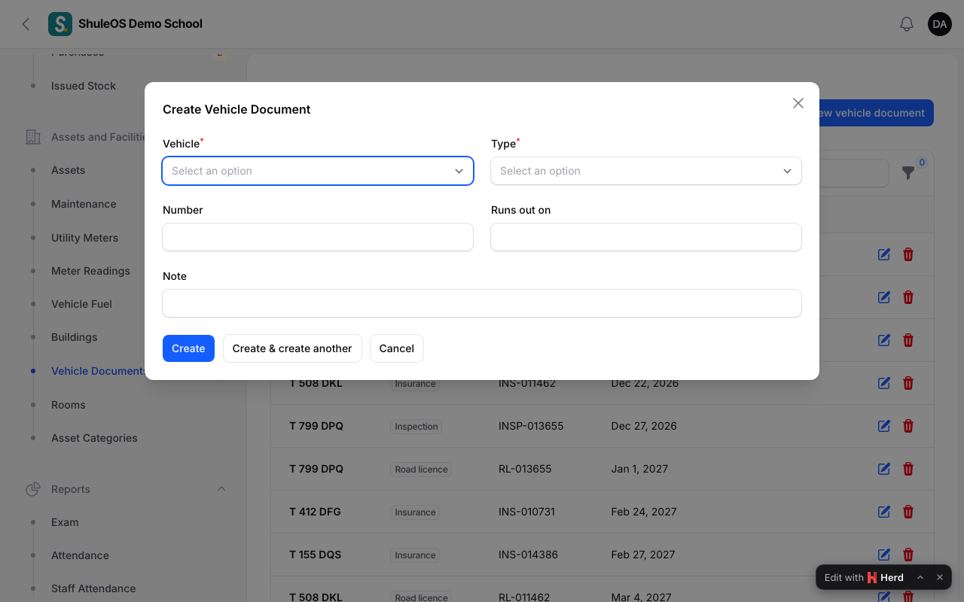This screenshot has height=602, width=964.
Task: Expand the Herd edit bar chevron
Action: pyautogui.click(x=920, y=577)
